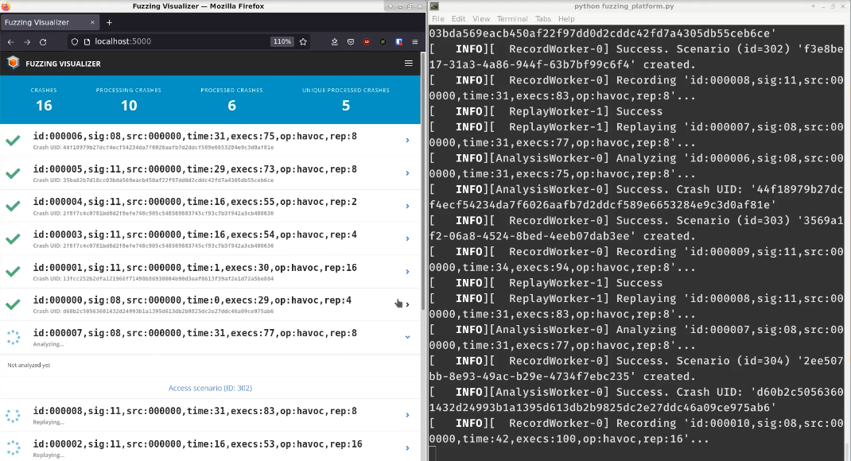Viewport: 851px width, 461px height.
Task: Click the page info icon beside localhost
Action: 87,42
